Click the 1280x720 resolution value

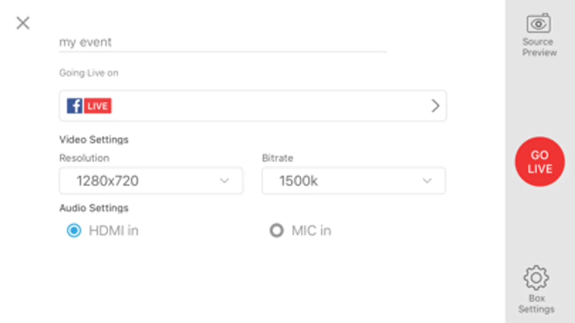pos(108,181)
